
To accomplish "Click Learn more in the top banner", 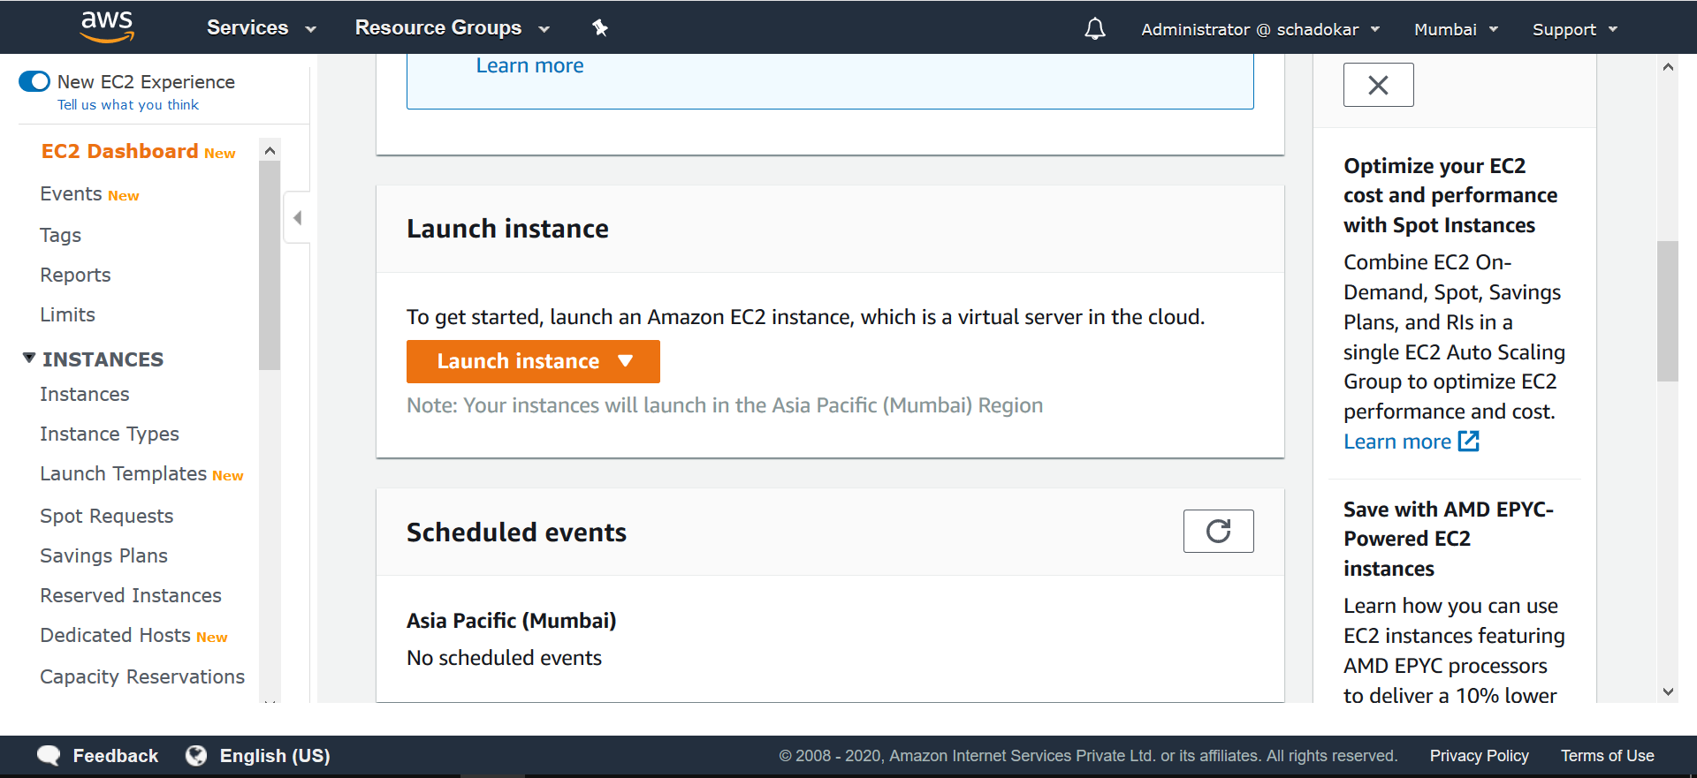I will click(529, 65).
